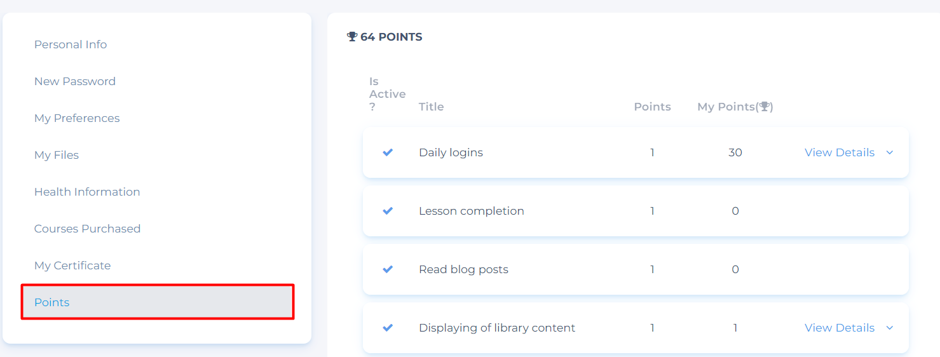
Task: Open My Certificate page
Action: tap(72, 266)
